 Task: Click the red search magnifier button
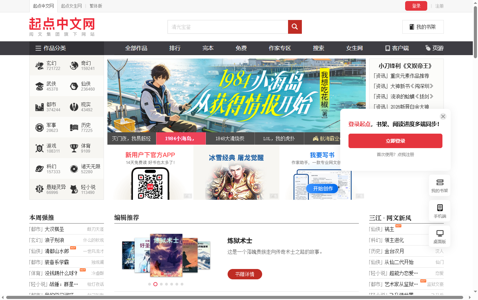click(295, 27)
